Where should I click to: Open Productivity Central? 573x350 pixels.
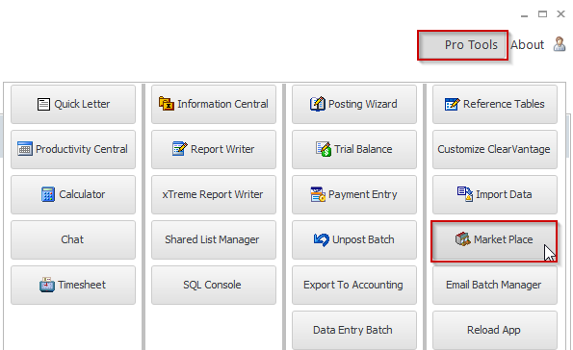point(73,150)
